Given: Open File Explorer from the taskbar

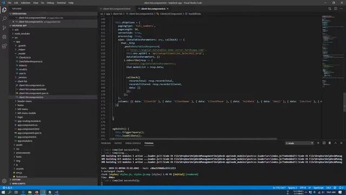Looking at the screenshot, I should [30, 192].
